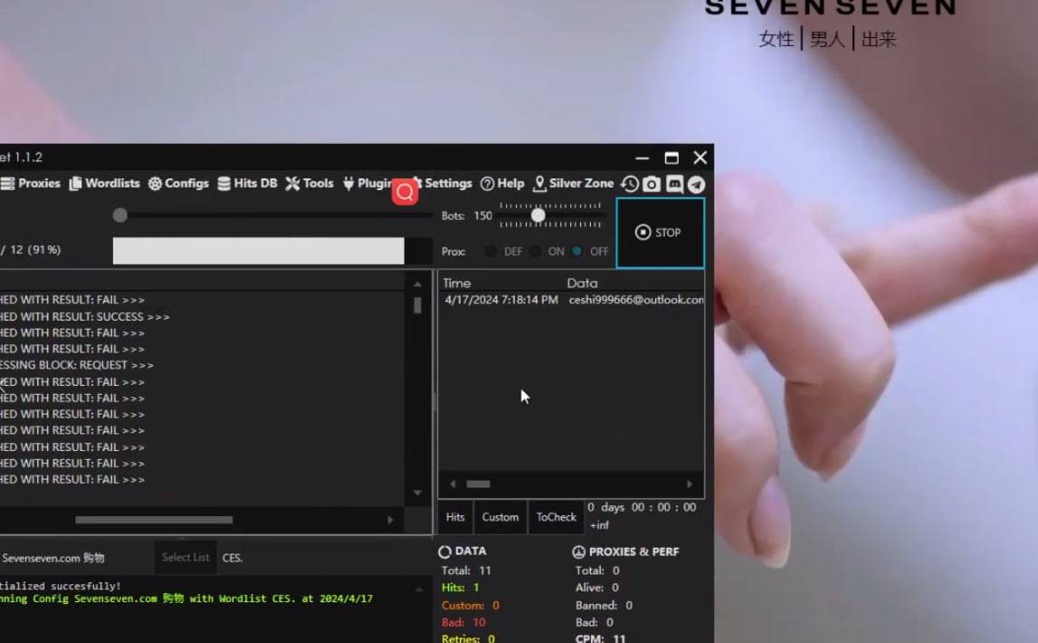This screenshot has height=643, width=1038.
Task: Maximize the application window
Action: click(671, 158)
